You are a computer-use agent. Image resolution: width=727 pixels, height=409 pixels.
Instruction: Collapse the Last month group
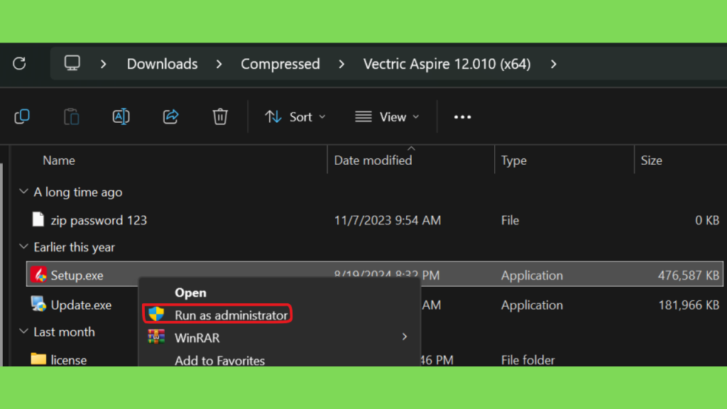[23, 332]
